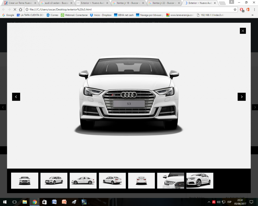Bookmark this page with the star
This screenshot has width=258, height=206.
235,10
